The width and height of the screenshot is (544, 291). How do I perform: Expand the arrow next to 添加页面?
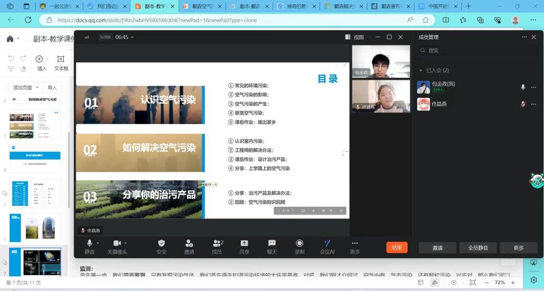(36, 87)
